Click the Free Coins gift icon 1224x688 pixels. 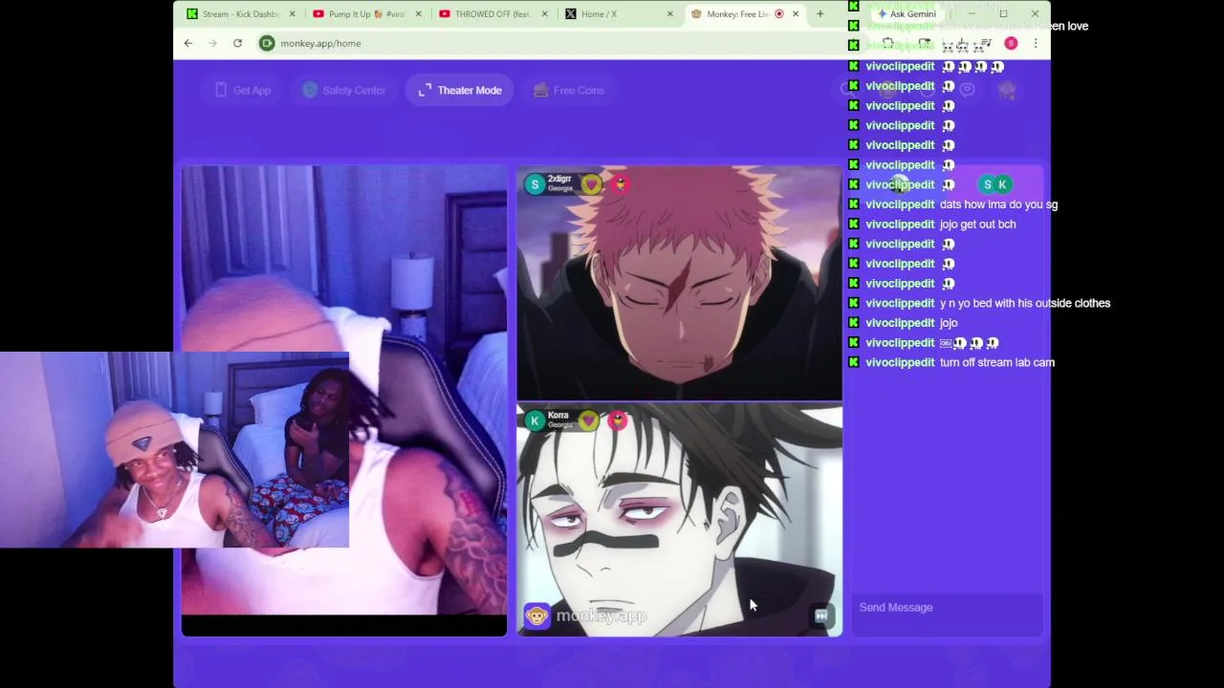coord(540,90)
